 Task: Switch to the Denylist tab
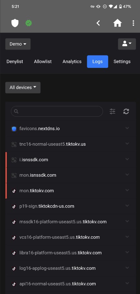point(15,61)
